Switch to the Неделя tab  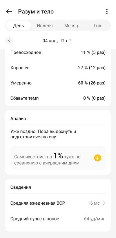point(45,25)
